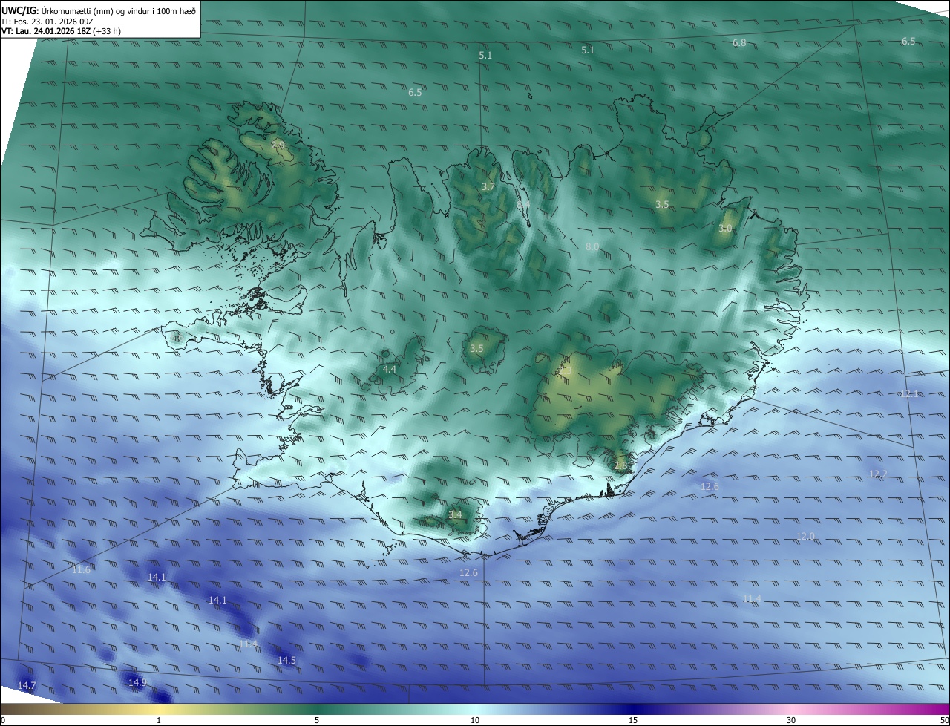Click the 12.1 value label at the right edge

(x=909, y=393)
